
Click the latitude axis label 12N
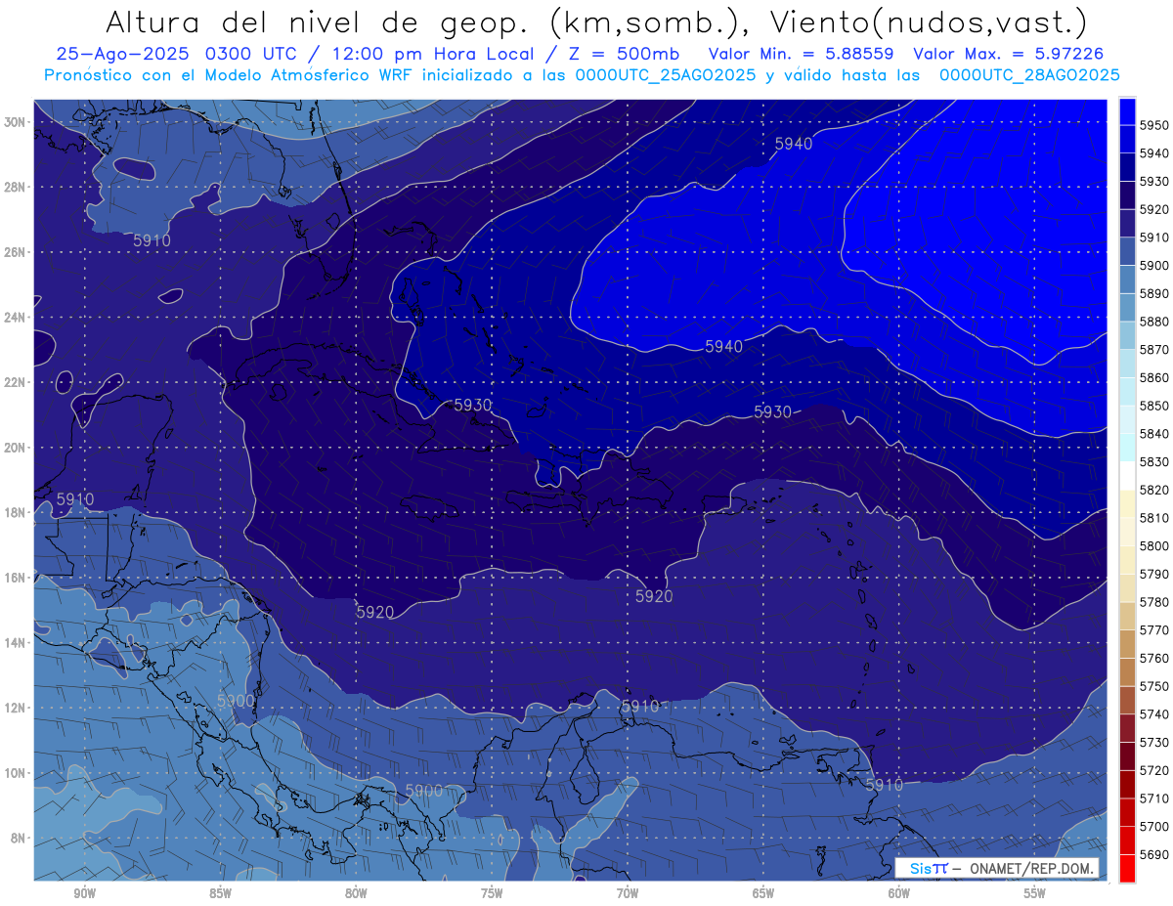point(15,708)
